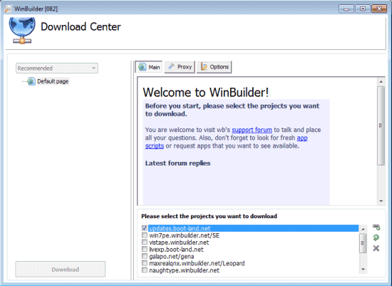This screenshot has height=286, width=392.
Task: Open the Proxy tab
Action: pos(180,67)
